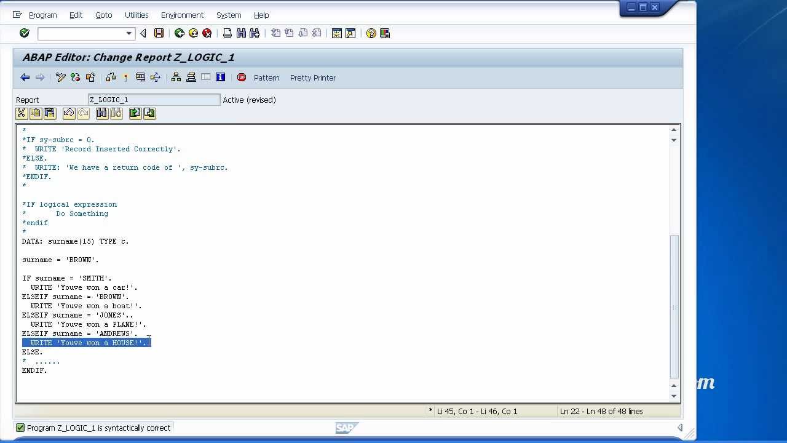Open the System menu
Screen dimensions: 787x443
[229, 15]
